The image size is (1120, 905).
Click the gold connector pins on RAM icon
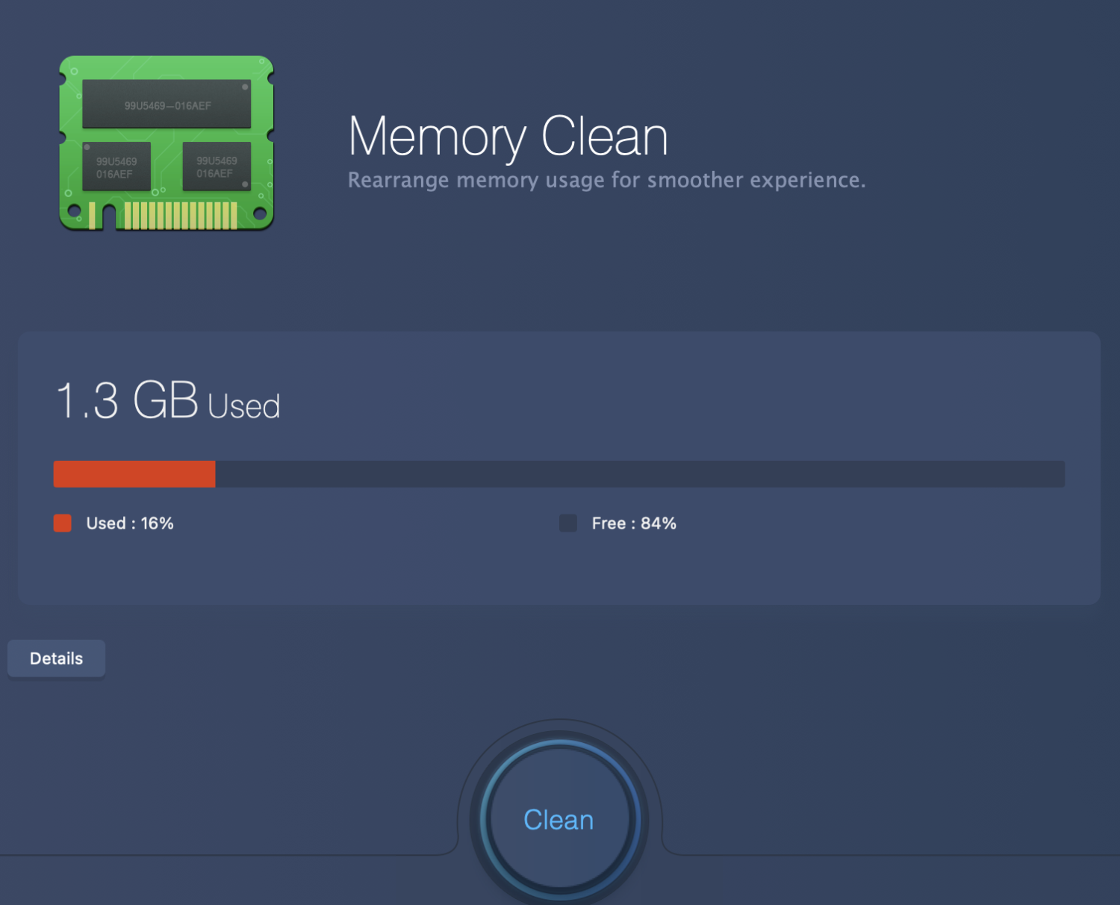pos(181,215)
